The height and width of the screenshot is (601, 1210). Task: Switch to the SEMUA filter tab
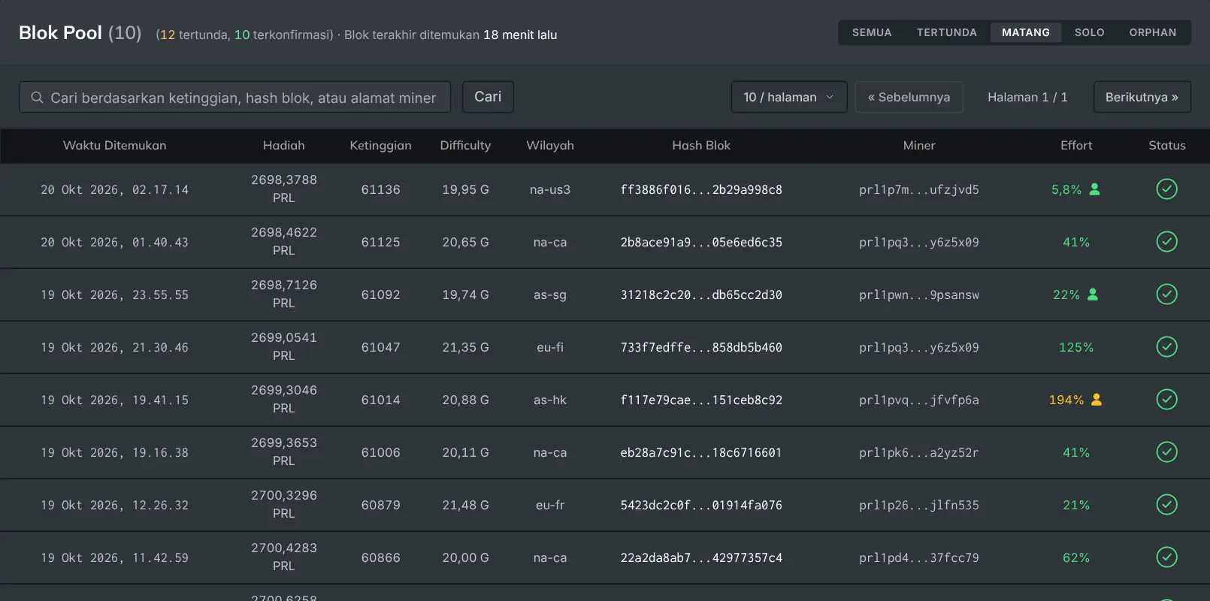coord(872,32)
